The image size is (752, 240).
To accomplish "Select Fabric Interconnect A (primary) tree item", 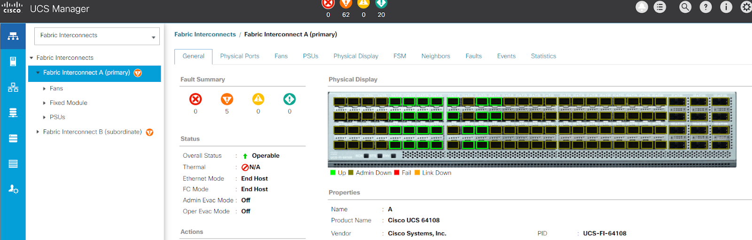I will (x=86, y=72).
